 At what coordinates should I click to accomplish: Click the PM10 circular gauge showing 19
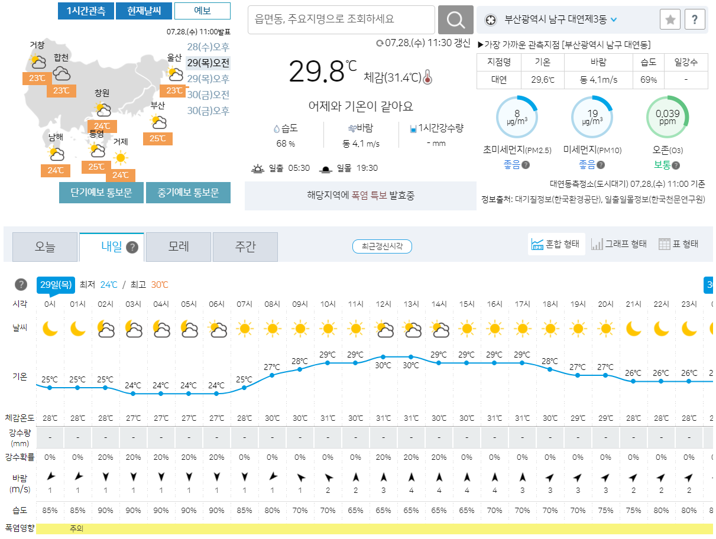pos(592,116)
